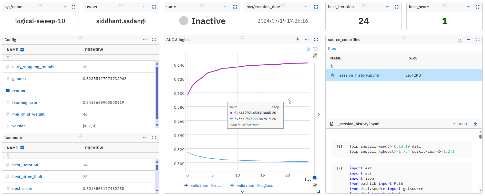
Task: Maximize the State widget
Action: pyautogui.click(x=235, y=7)
